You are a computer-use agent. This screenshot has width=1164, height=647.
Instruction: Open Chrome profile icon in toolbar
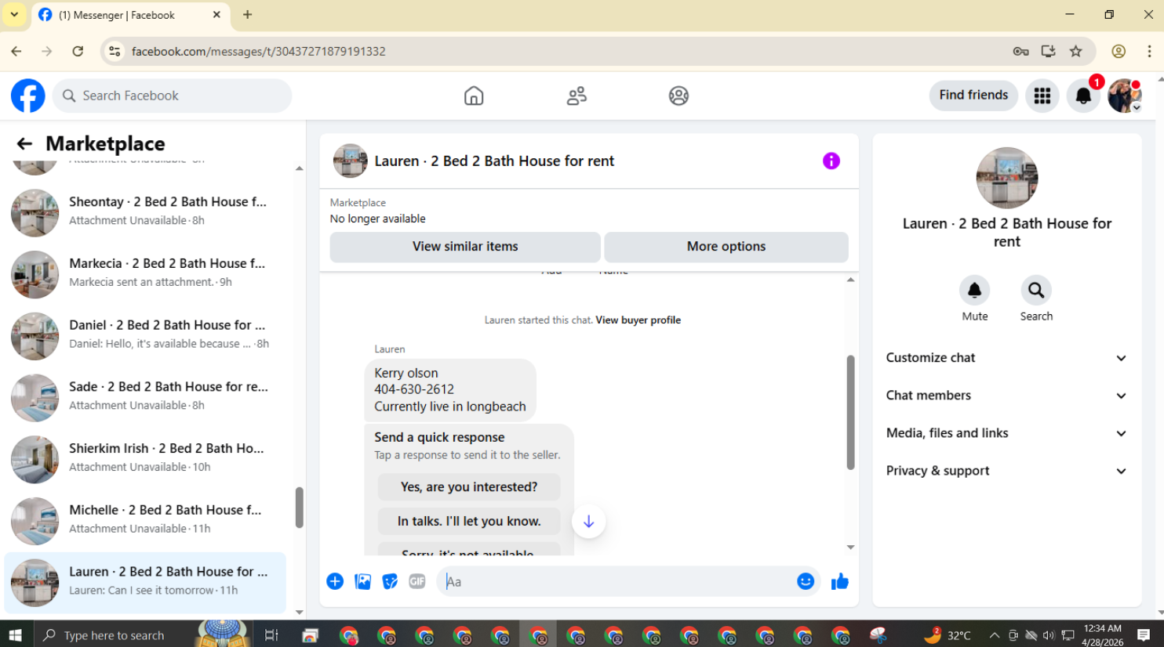coord(1119,52)
